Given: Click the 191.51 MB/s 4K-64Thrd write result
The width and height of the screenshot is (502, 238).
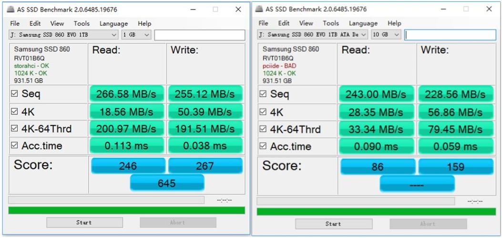Looking at the screenshot, I should coord(205,129).
